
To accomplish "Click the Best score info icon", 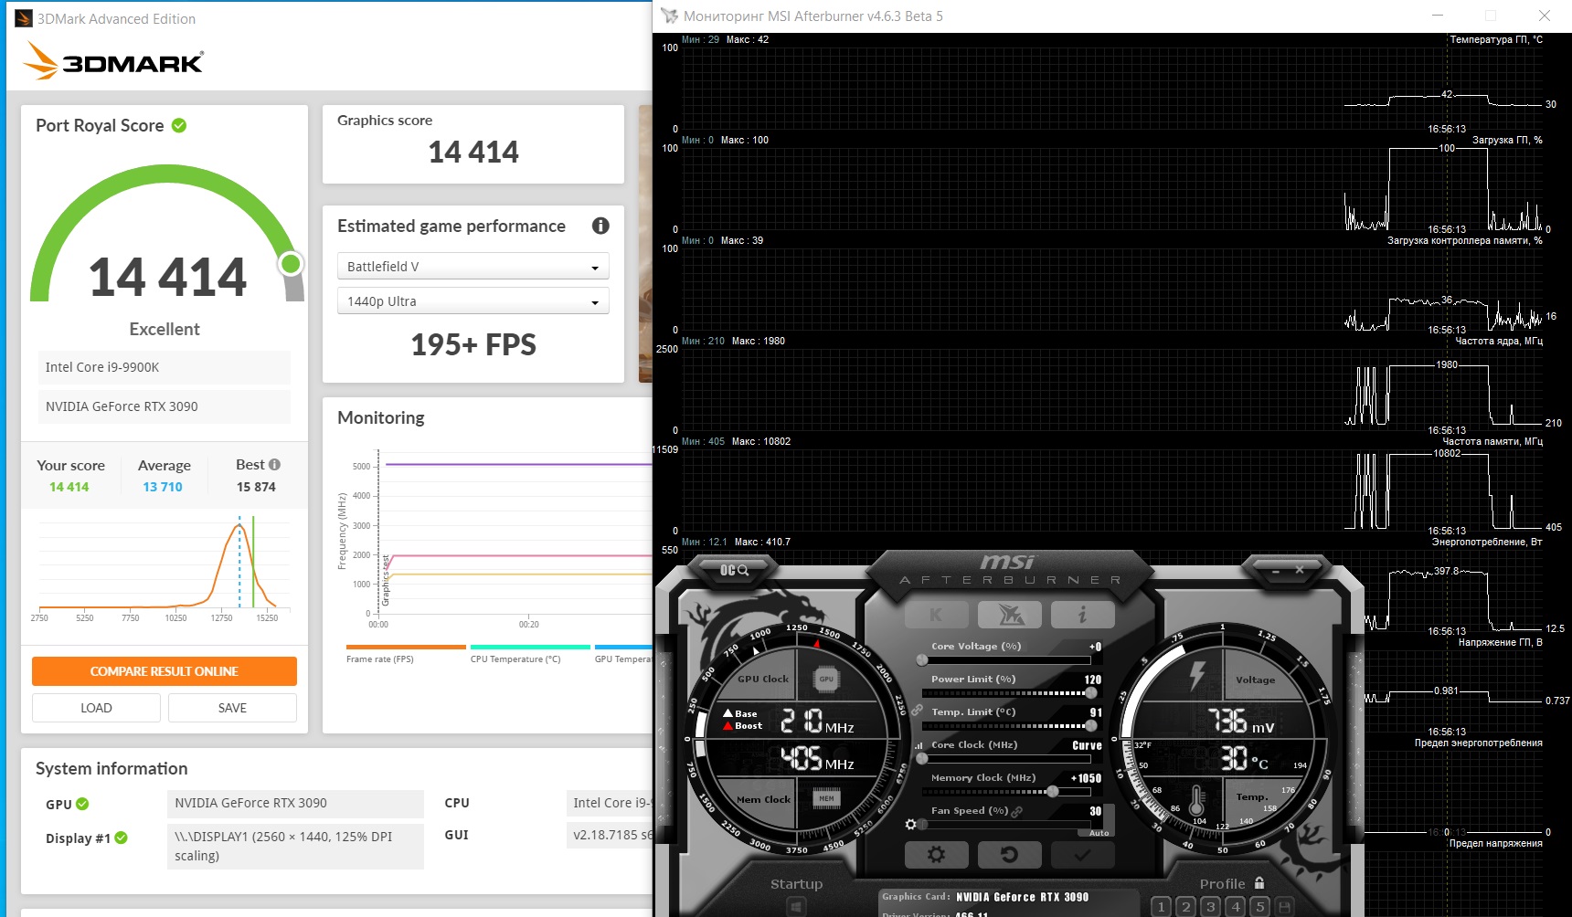I will [274, 464].
